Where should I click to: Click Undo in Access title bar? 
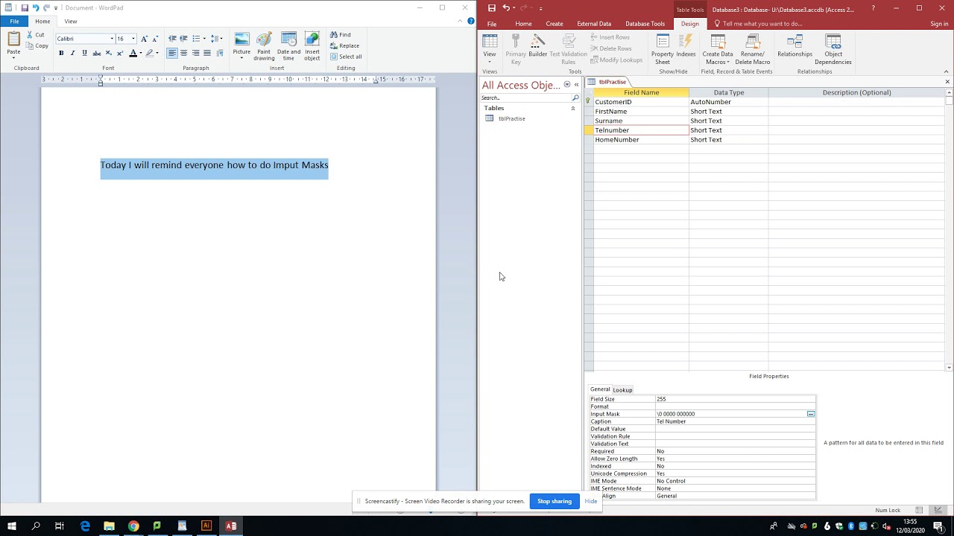point(507,8)
